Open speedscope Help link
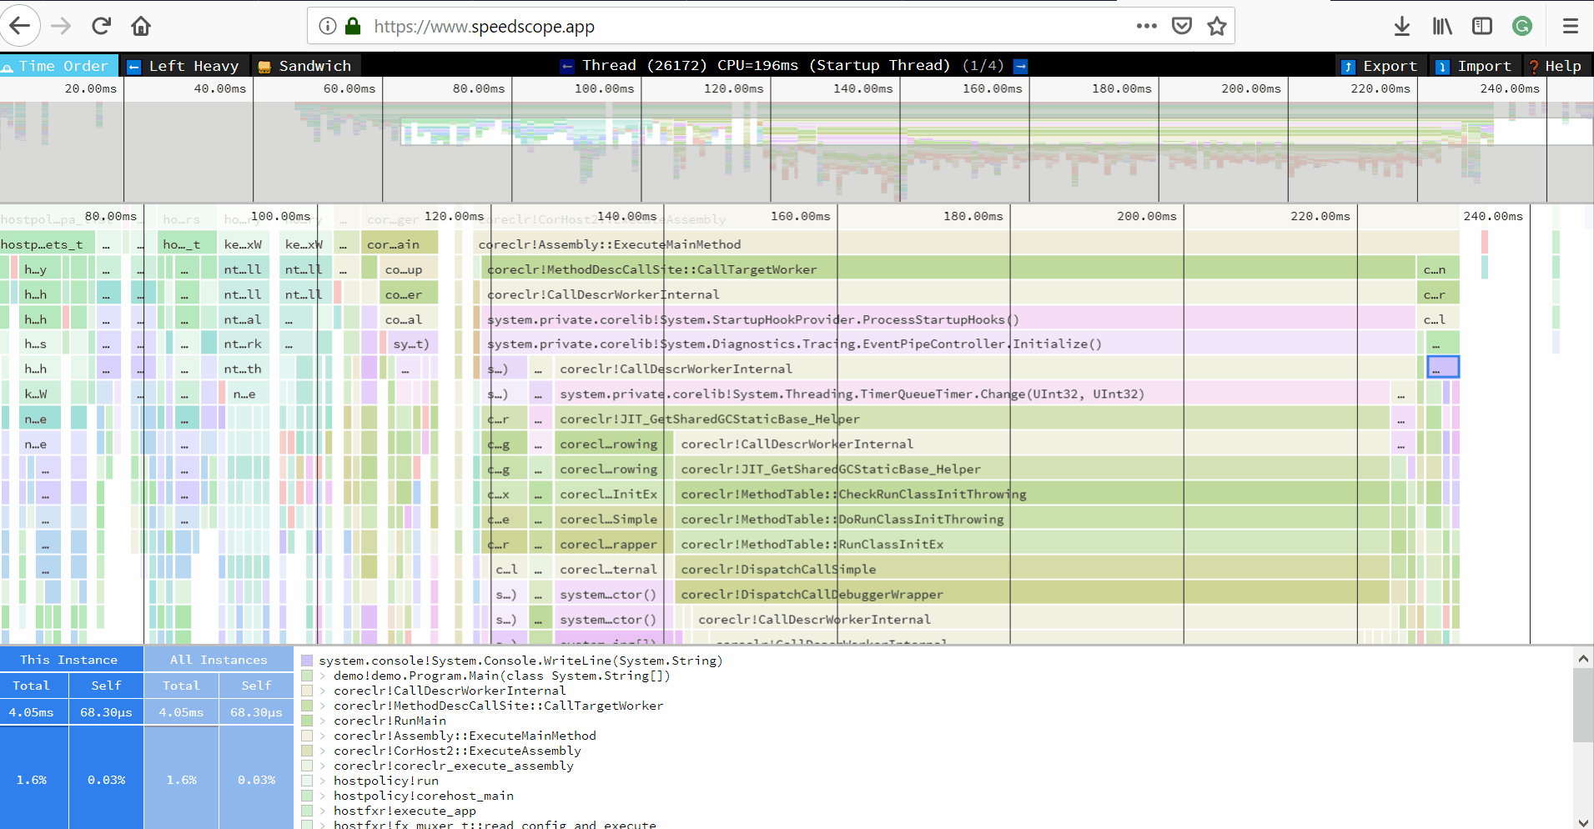Viewport: 1594px width, 829px height. click(1555, 66)
